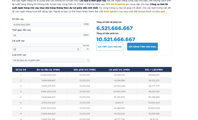Click total interest value 6.521.666.667
The height and width of the screenshot is (120, 198).
115,28
